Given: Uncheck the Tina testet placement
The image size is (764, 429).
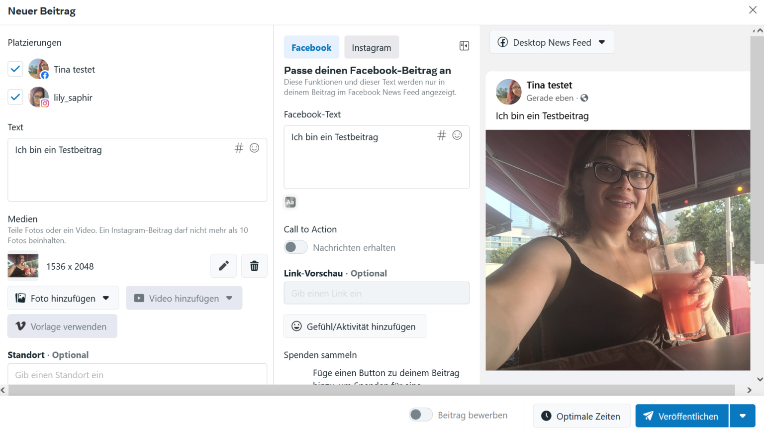Looking at the screenshot, I should click(x=15, y=69).
